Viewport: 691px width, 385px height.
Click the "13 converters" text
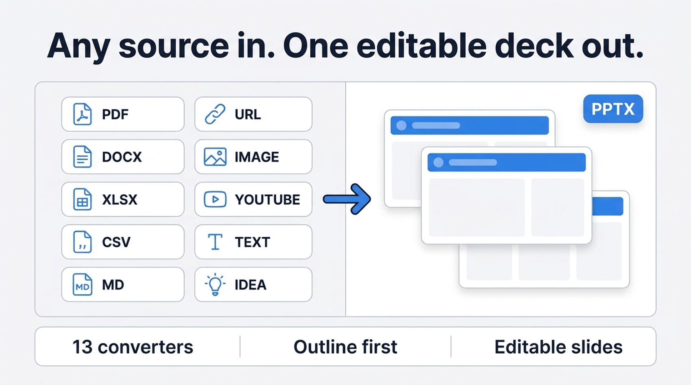click(133, 347)
